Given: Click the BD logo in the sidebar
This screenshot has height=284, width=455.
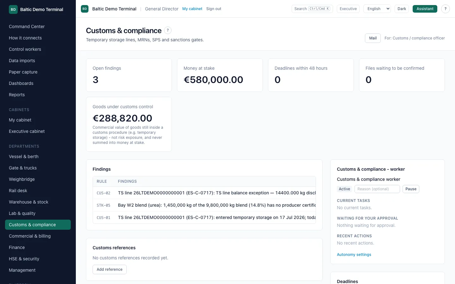Looking at the screenshot, I should (x=13, y=9).
